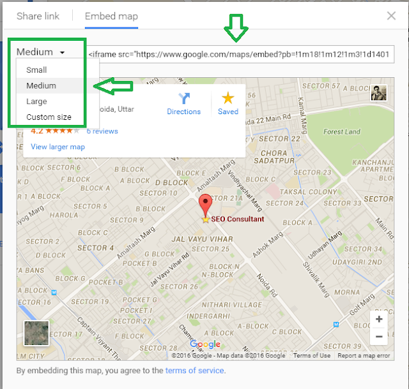The width and height of the screenshot is (409, 389).
Task: Click the HAROLA label
Action: (64, 216)
